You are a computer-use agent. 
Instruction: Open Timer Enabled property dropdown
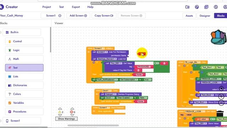[125, 98]
